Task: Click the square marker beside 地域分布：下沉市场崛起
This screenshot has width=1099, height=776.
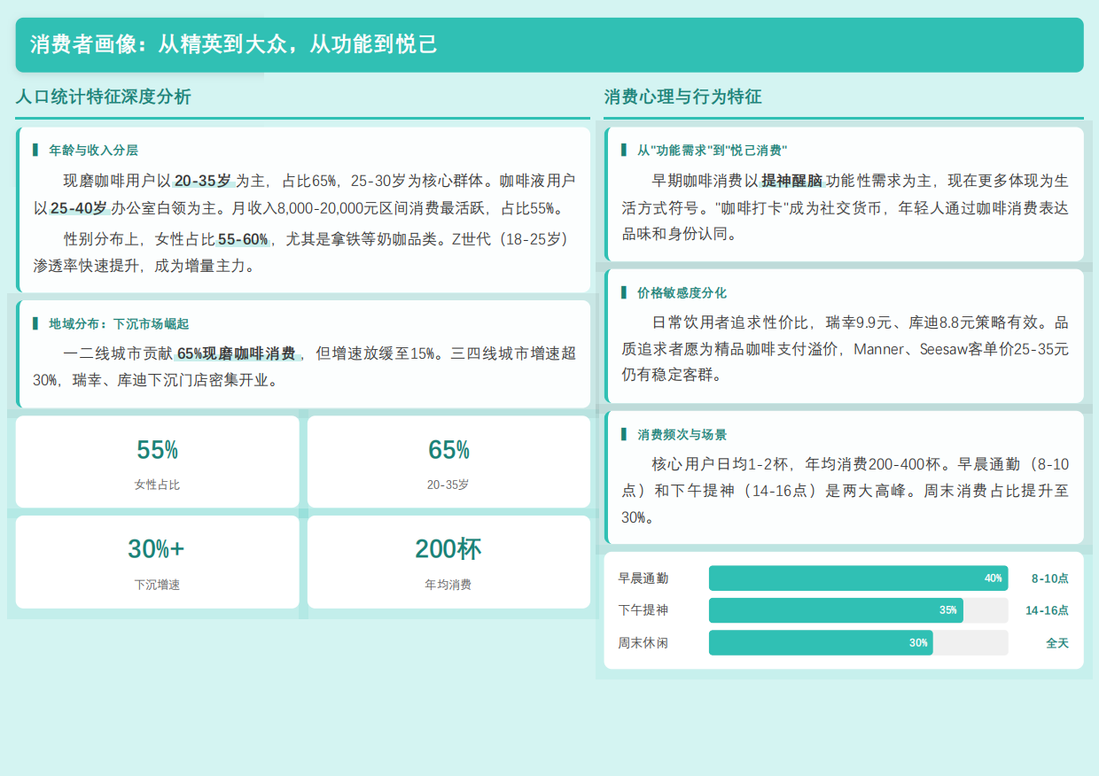Action: (x=35, y=322)
